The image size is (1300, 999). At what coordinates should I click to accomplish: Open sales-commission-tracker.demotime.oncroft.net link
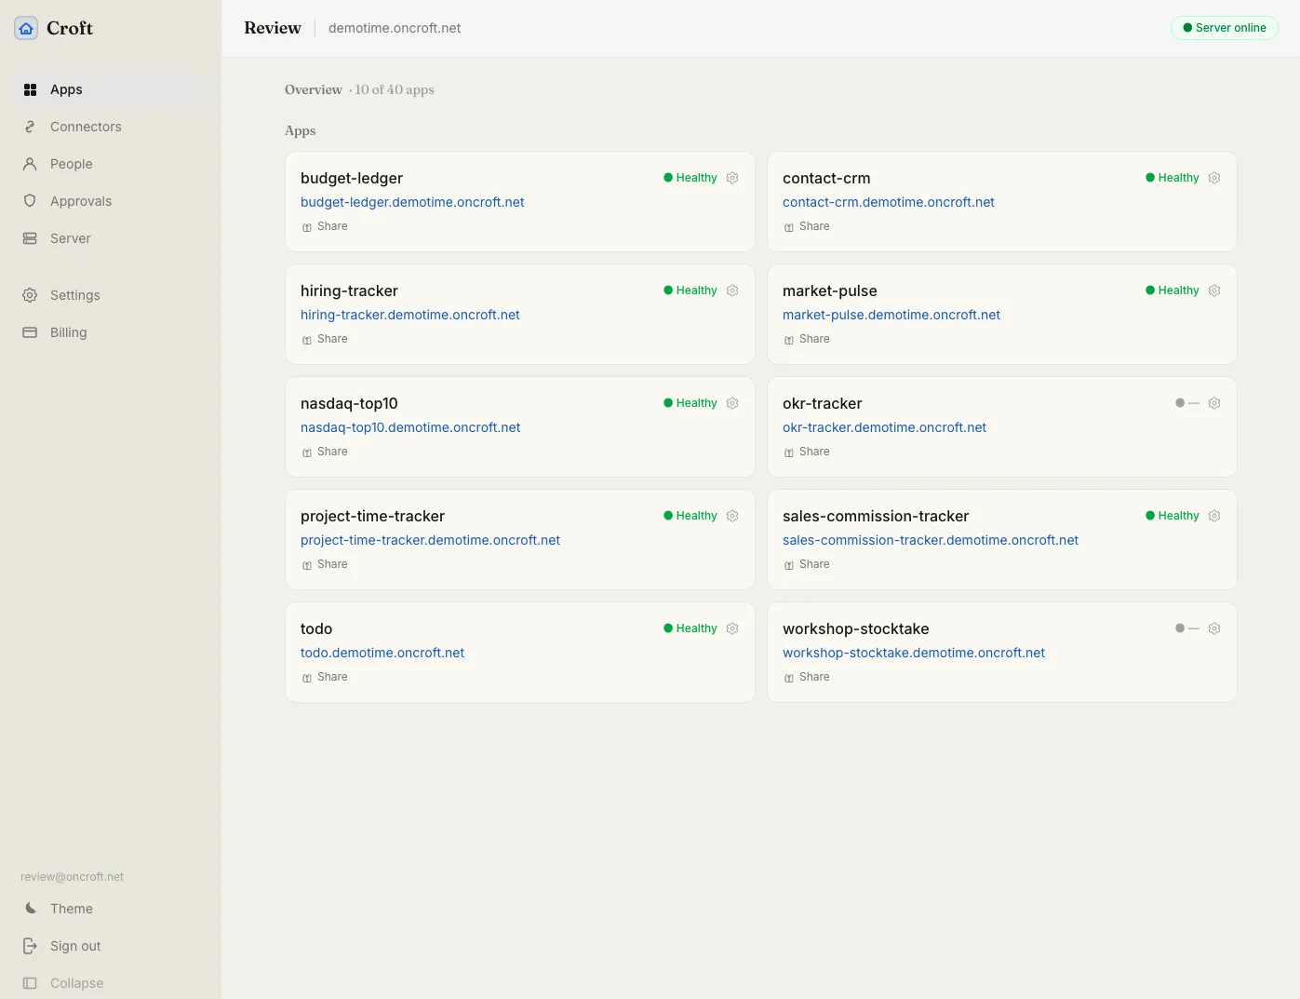click(931, 540)
